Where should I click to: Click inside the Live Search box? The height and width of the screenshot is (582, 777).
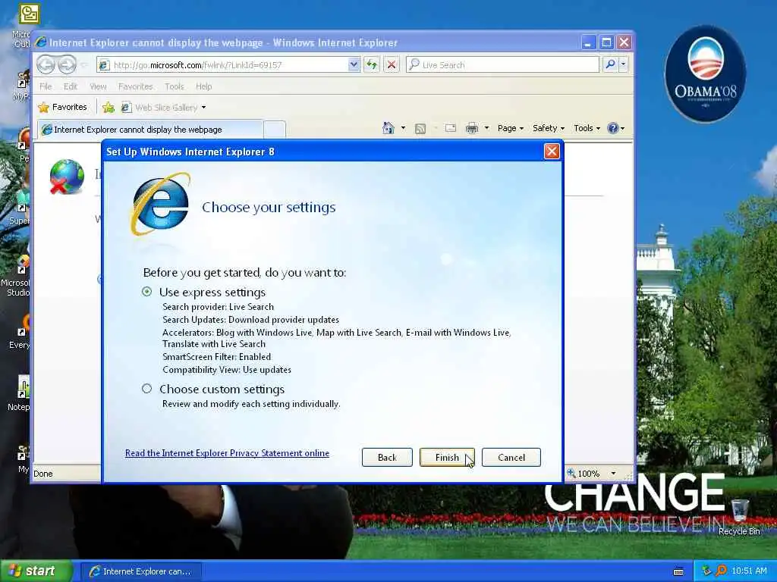click(502, 65)
